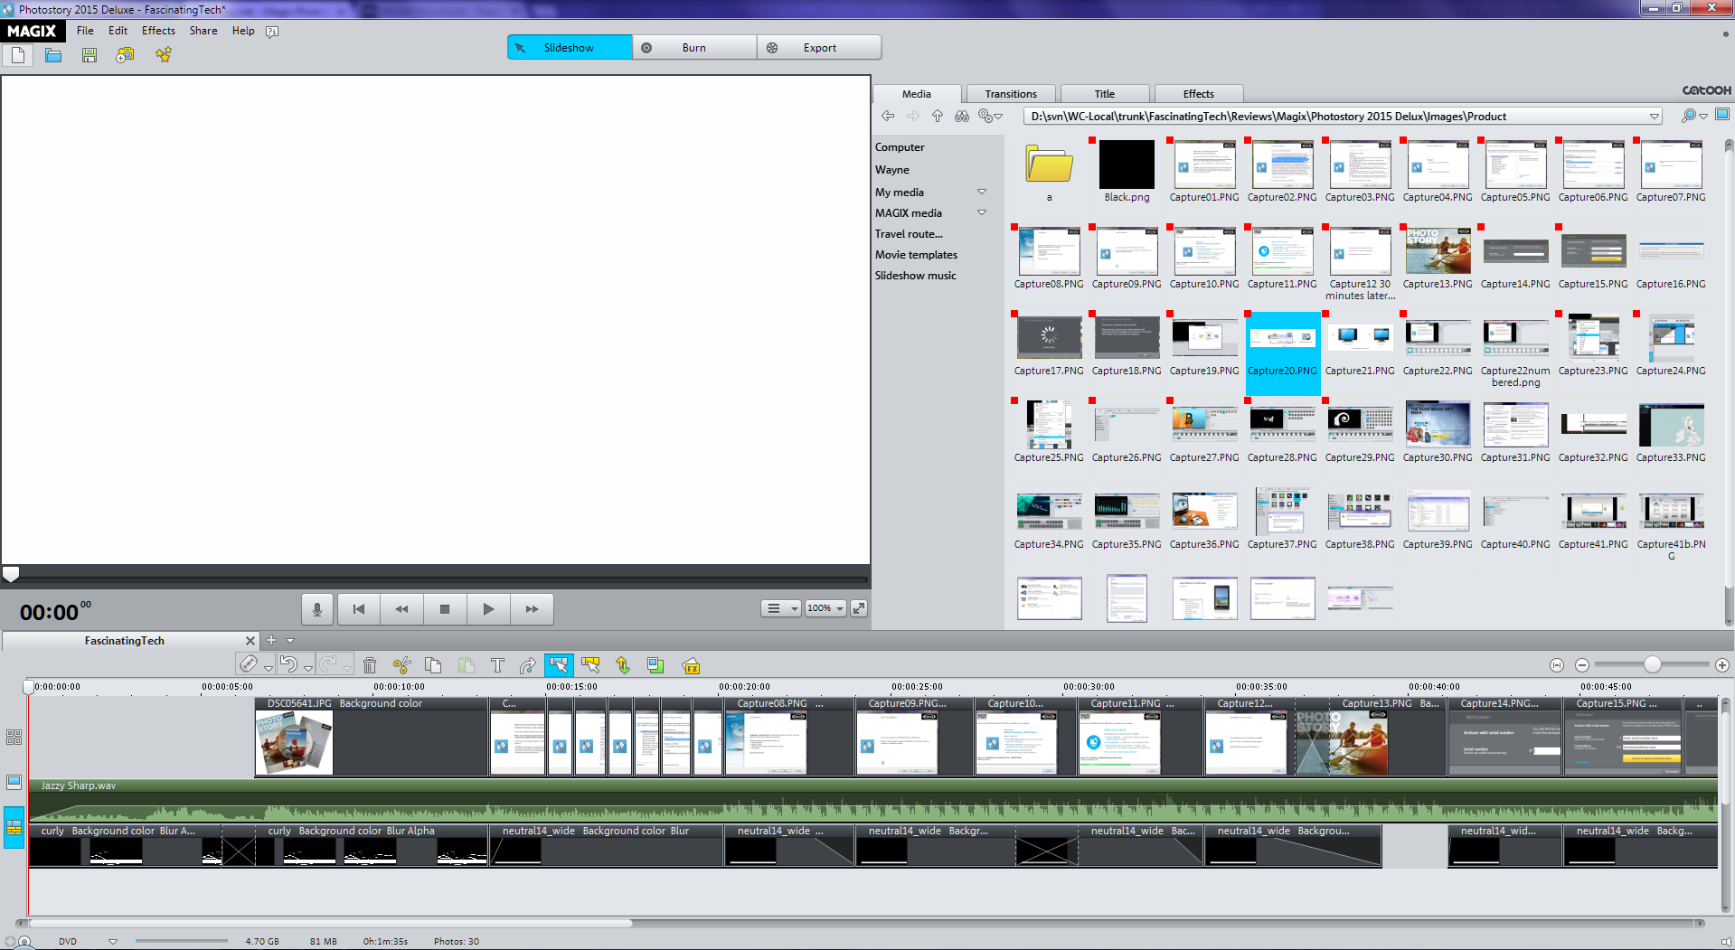Open the Edit menu
Image resolution: width=1735 pixels, height=950 pixels.
118,30
